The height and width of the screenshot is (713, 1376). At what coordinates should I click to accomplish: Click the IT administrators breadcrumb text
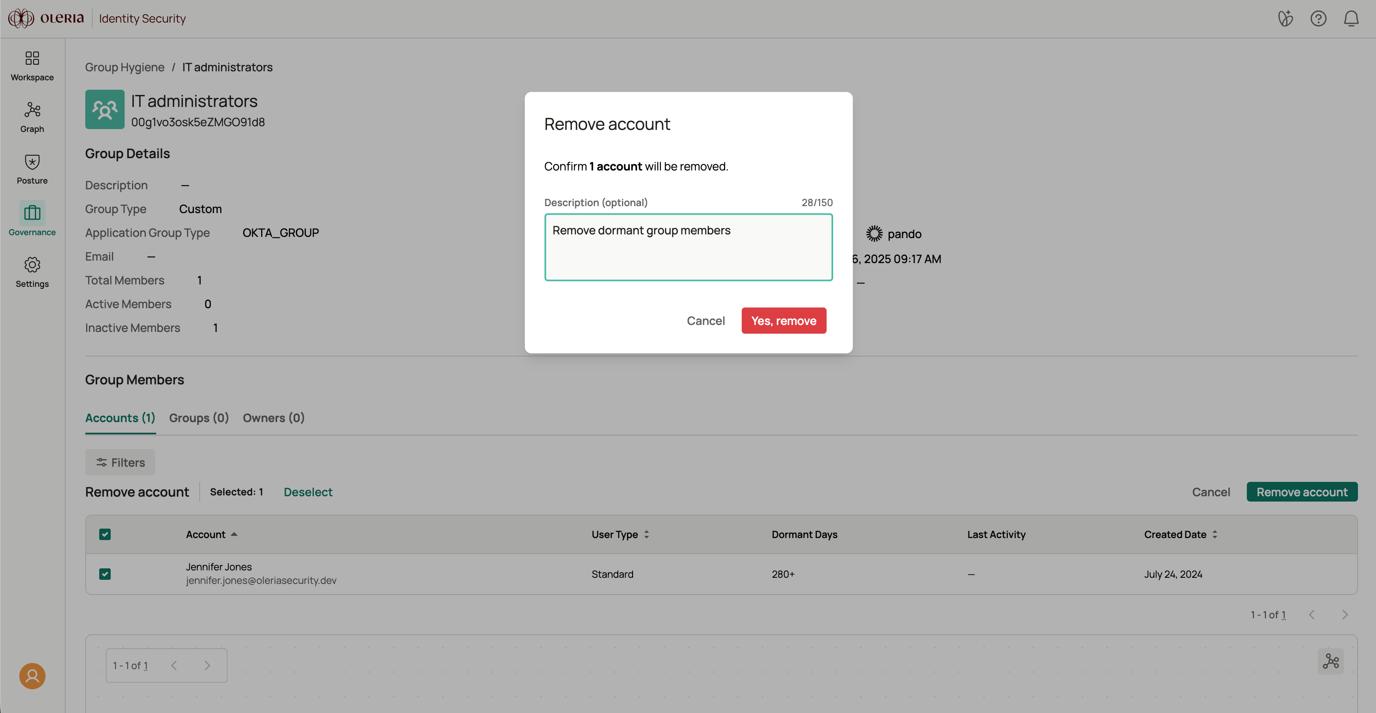[x=228, y=67]
